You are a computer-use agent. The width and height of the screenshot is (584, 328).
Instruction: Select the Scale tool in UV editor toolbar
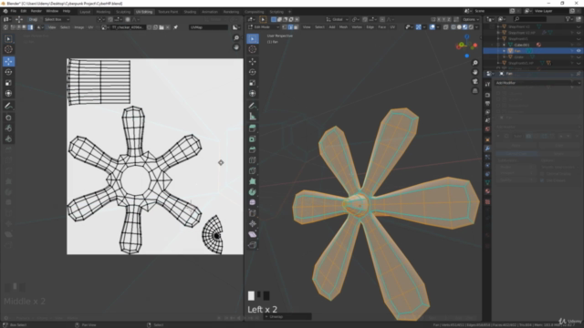click(x=8, y=83)
